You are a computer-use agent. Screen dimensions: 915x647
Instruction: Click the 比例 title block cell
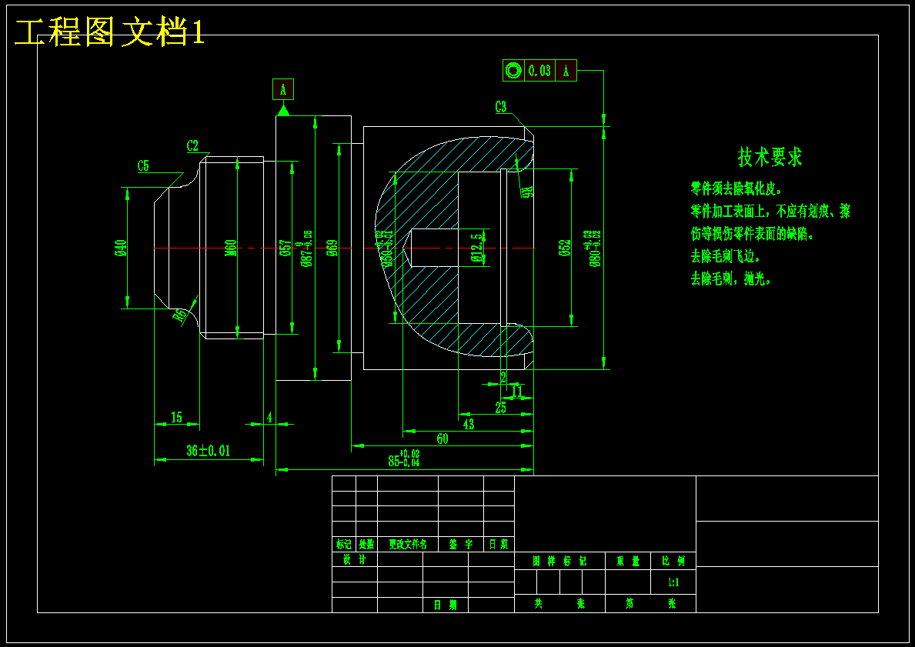pos(673,562)
